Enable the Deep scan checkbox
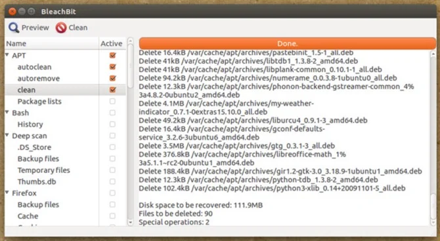The width and height of the screenshot is (440, 241). (x=112, y=136)
